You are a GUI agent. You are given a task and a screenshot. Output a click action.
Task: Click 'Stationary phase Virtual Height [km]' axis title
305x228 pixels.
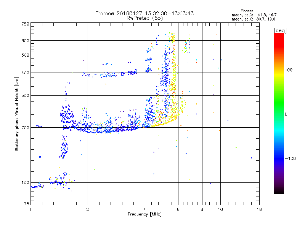[x=16, y=114]
